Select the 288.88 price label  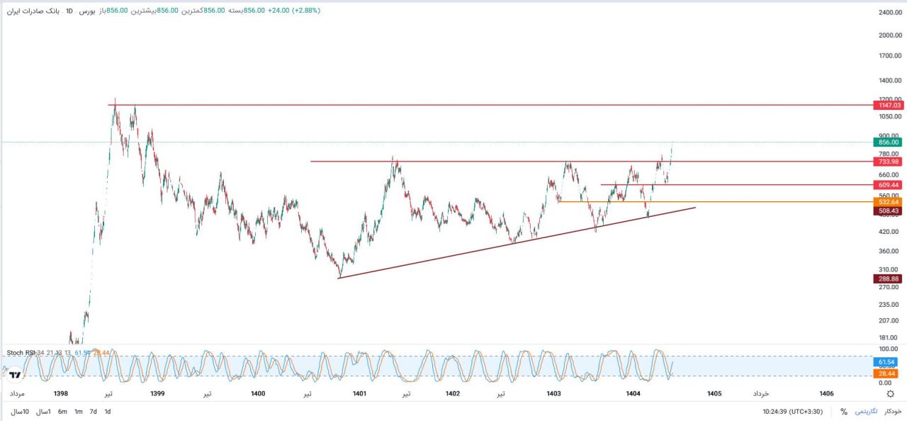tap(889, 279)
